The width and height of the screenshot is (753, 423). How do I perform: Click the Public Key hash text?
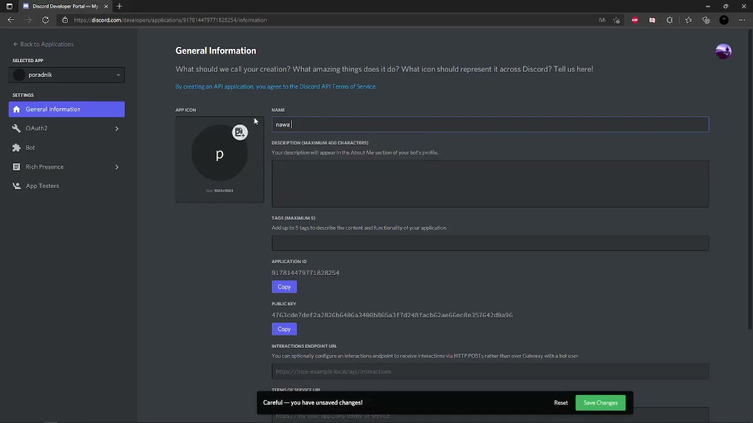[x=392, y=315]
